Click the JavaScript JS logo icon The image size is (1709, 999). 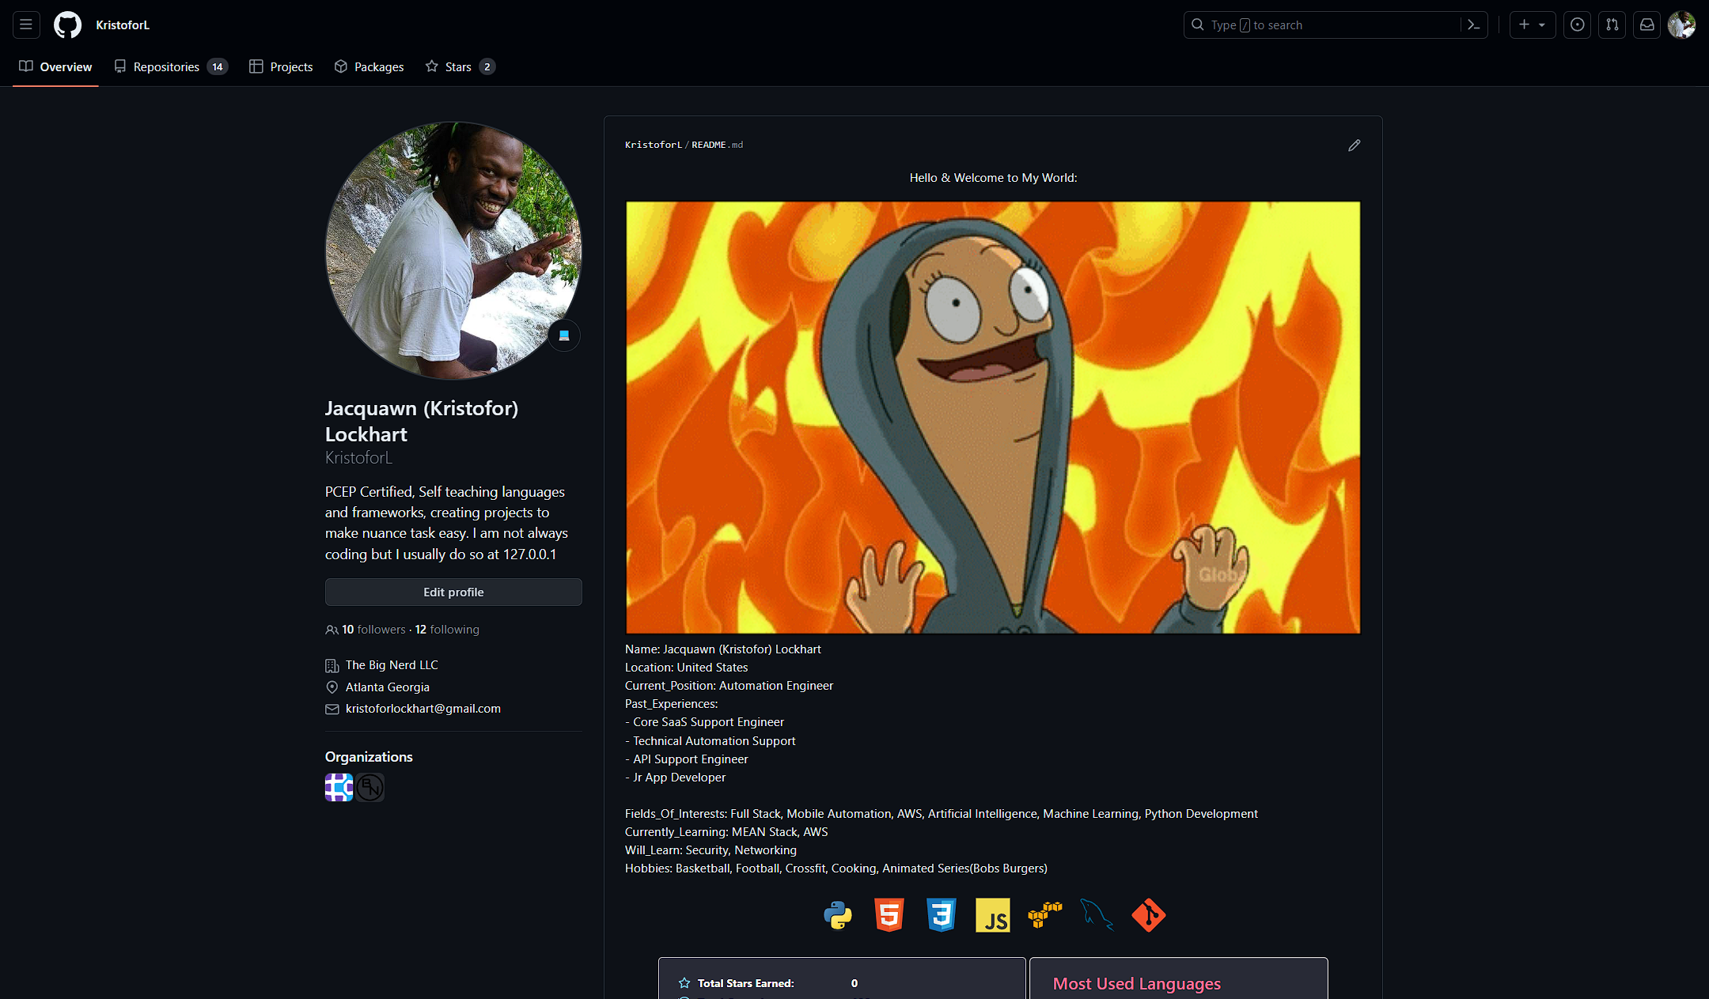click(x=993, y=915)
